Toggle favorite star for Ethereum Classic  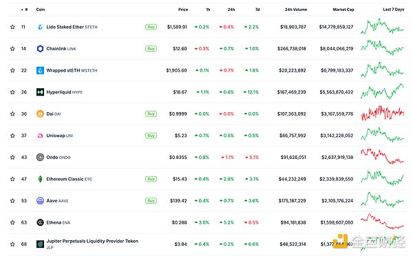[x=12, y=179]
